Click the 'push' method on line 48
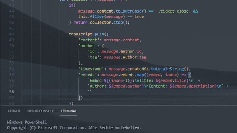Image resolution: width=237 pixels, height=133 pixels. (x=99, y=34)
